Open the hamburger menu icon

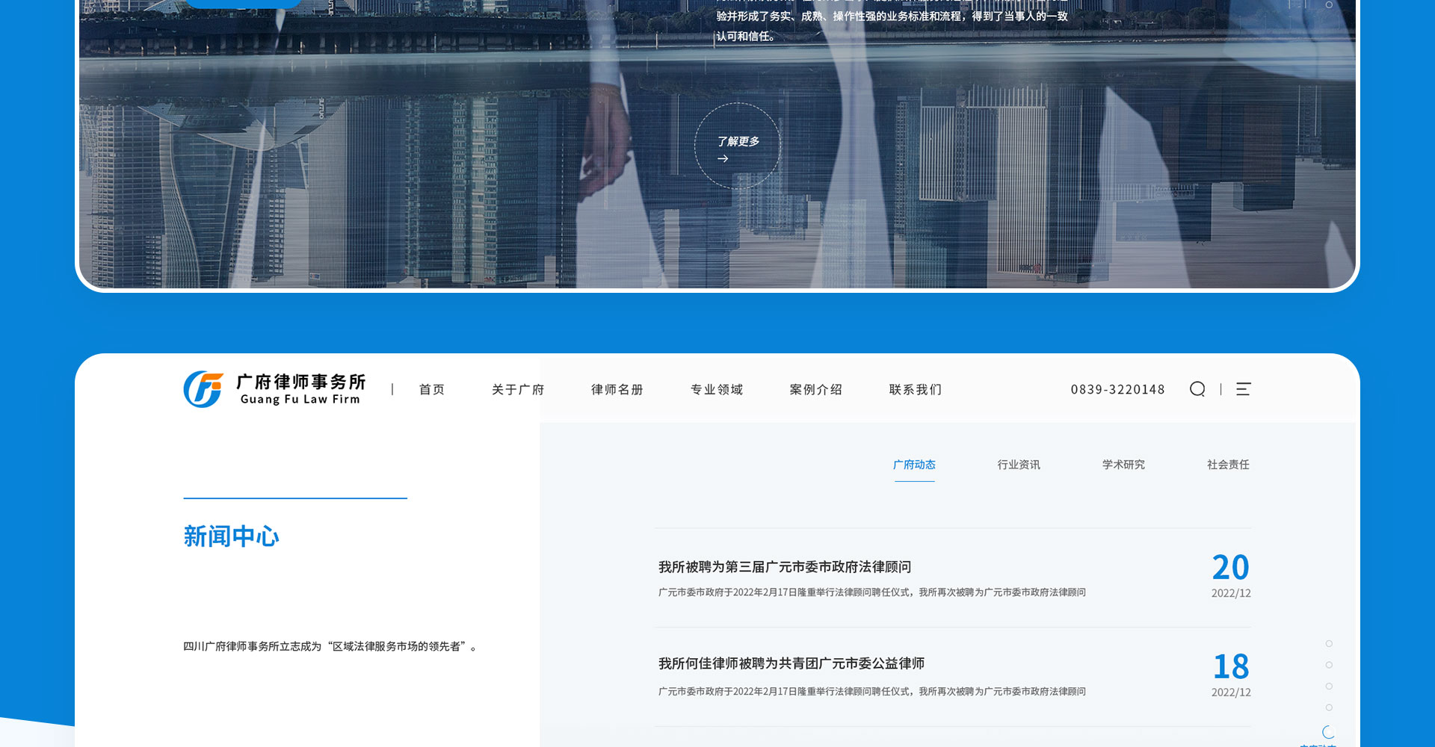coord(1243,389)
